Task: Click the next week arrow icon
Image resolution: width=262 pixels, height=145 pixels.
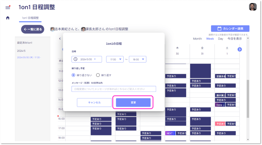Action: [240, 49]
